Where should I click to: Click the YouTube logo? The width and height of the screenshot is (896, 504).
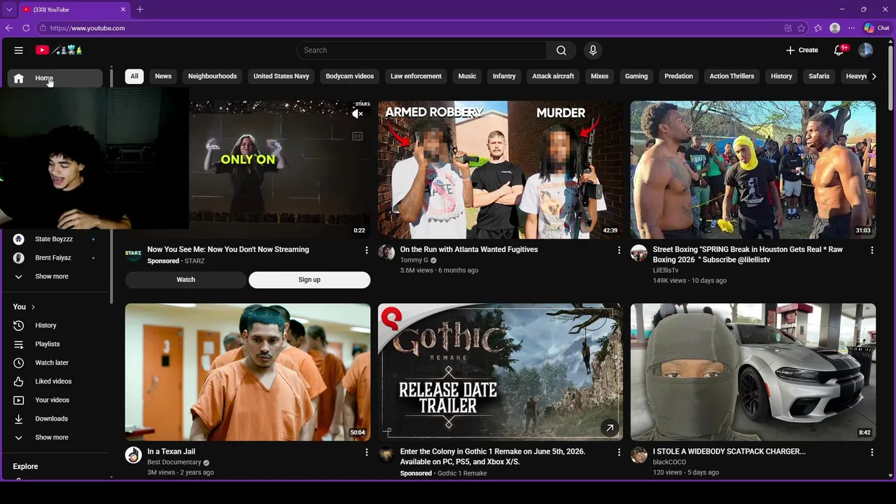[x=59, y=50]
